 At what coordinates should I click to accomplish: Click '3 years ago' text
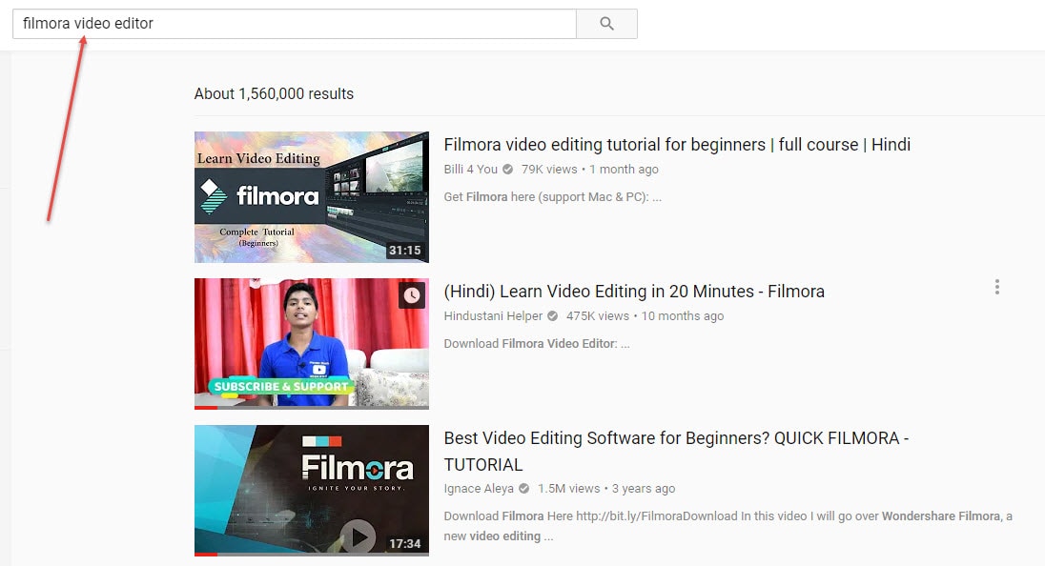pyautogui.click(x=644, y=488)
